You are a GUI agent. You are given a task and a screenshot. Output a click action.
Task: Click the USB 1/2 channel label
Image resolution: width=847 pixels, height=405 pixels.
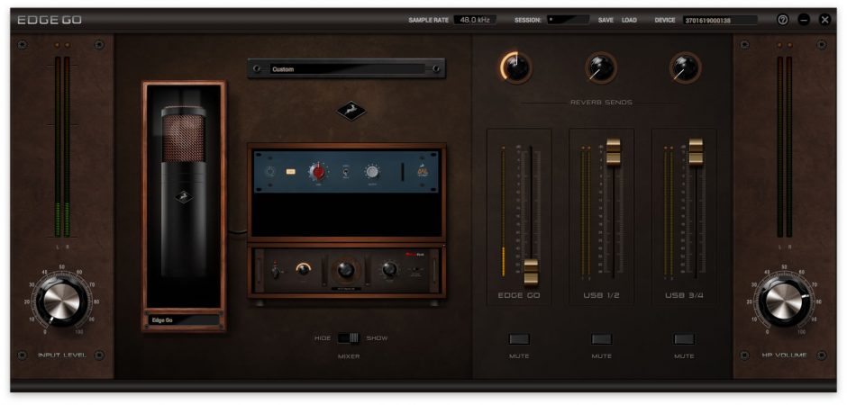[x=601, y=295]
